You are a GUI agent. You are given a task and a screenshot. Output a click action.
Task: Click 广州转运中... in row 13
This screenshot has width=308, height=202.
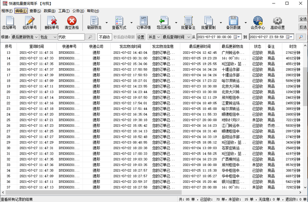click(233, 53)
